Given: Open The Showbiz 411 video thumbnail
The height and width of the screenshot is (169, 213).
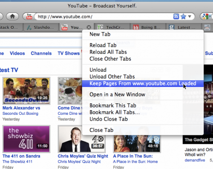Looking at the screenshot, I should [26, 139].
